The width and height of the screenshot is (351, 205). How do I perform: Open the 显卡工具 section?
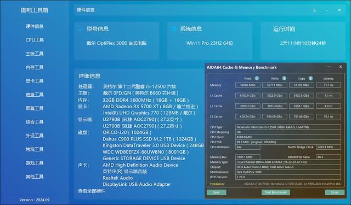coord(35,81)
